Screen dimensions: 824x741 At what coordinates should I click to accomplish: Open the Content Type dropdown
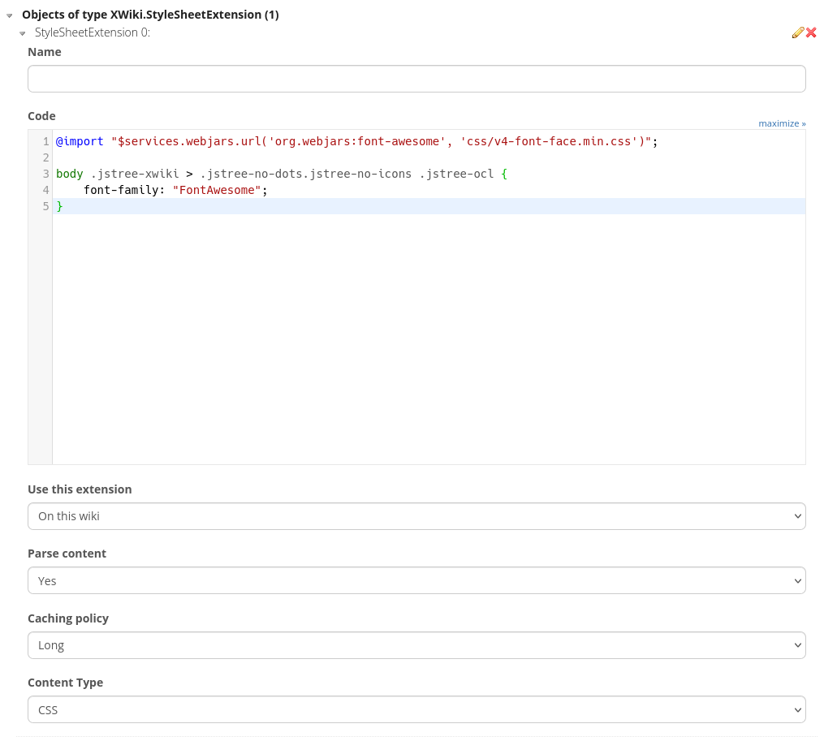pyautogui.click(x=416, y=709)
